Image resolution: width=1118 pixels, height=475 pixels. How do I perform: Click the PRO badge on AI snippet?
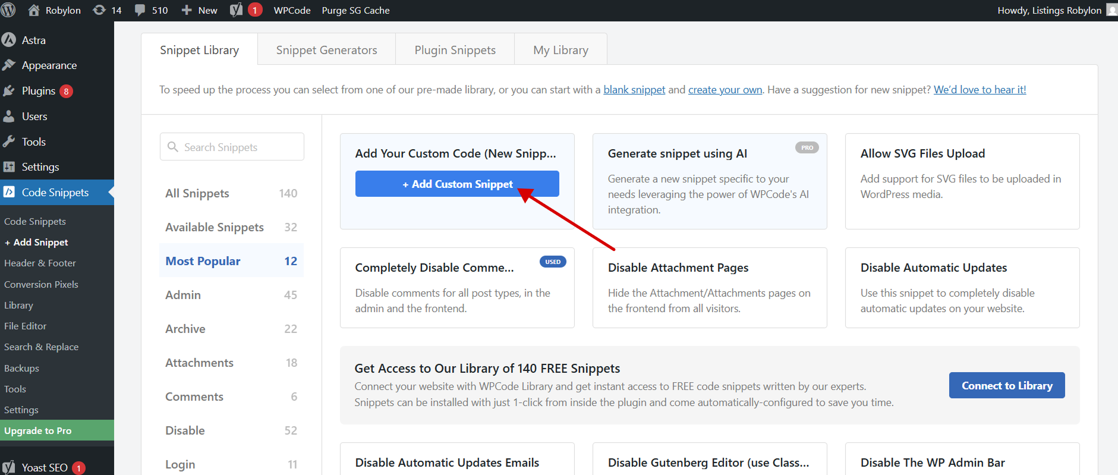coord(807,147)
